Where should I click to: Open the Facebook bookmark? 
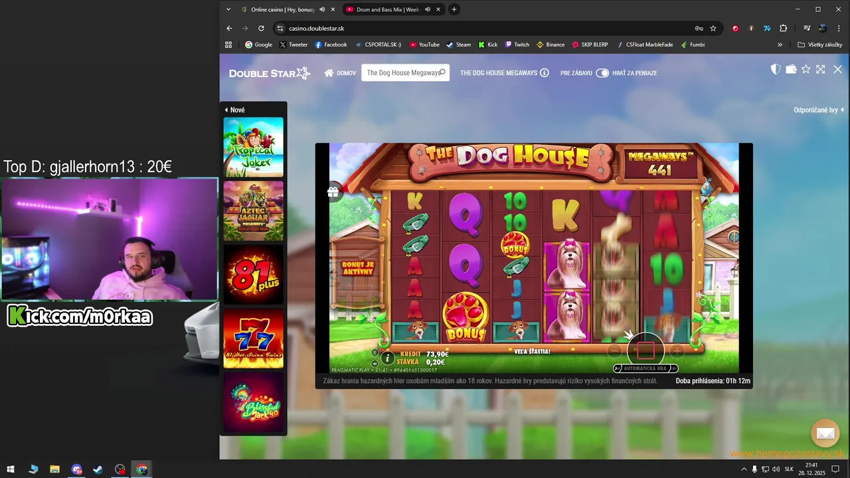331,44
